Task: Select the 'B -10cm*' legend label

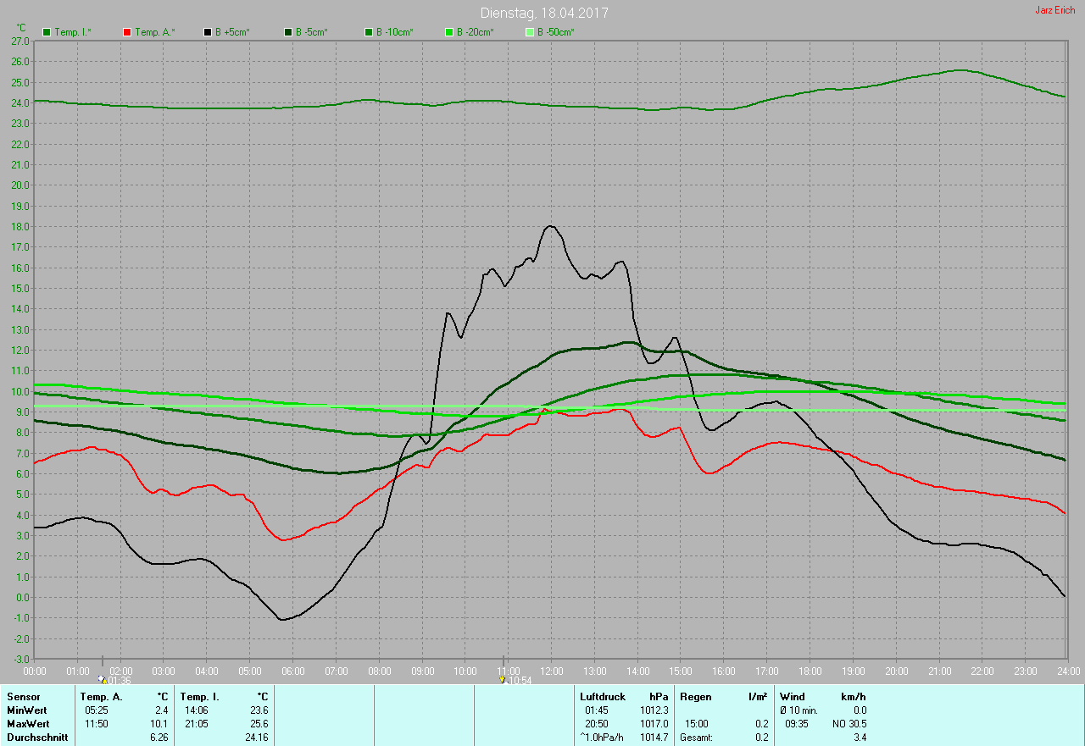Action: [x=395, y=32]
